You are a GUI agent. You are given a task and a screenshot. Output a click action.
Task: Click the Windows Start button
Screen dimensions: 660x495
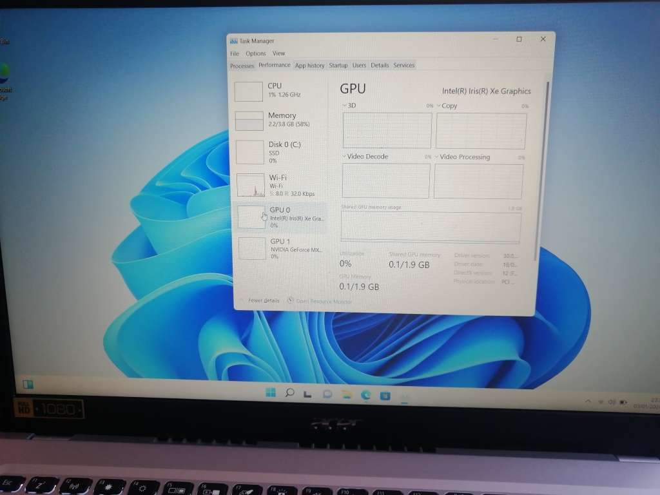[271, 393]
